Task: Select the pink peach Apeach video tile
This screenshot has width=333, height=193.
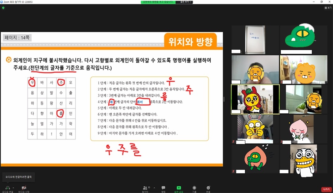Action: tap(303, 129)
